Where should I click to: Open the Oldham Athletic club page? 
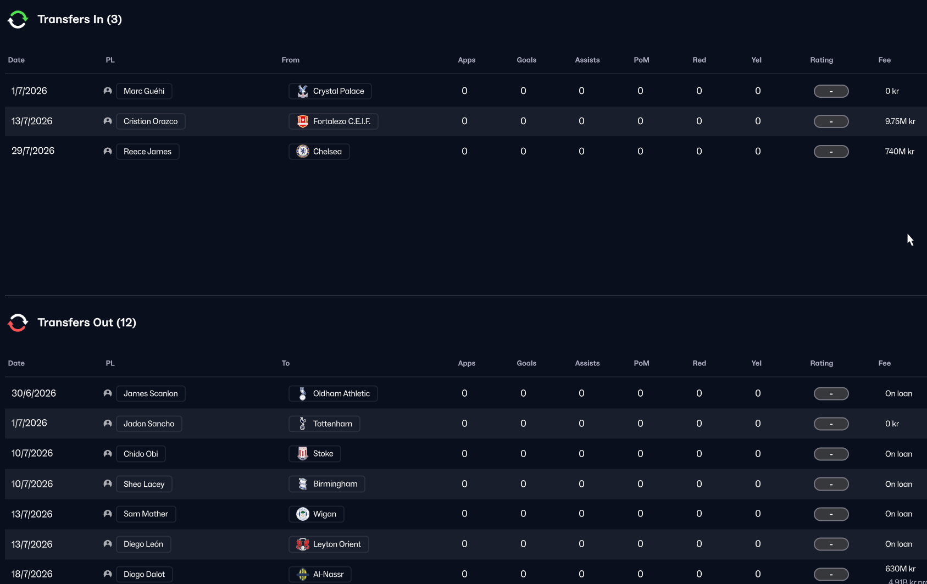(341, 393)
